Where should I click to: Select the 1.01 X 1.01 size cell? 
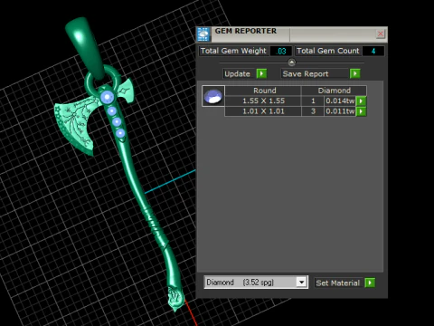263,111
